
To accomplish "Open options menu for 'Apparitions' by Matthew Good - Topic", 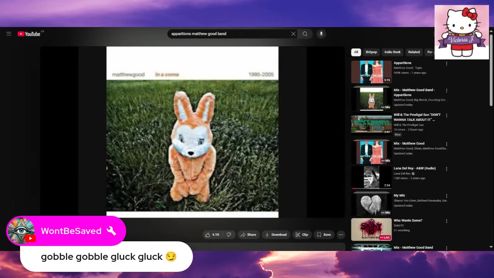I will click(447, 63).
